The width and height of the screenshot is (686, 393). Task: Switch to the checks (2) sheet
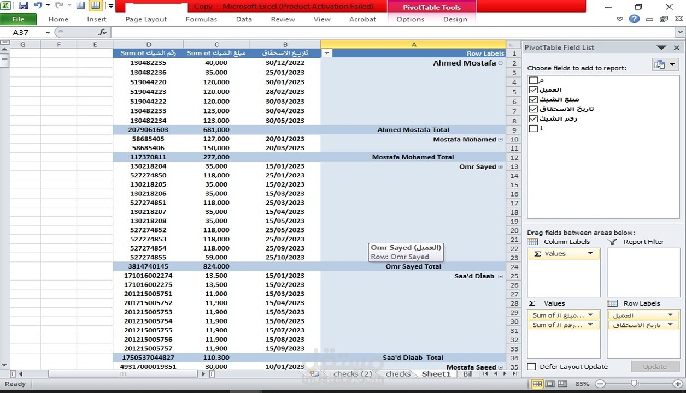click(352, 374)
